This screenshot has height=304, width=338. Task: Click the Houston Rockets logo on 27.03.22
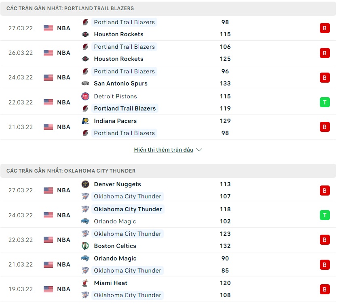85,34
